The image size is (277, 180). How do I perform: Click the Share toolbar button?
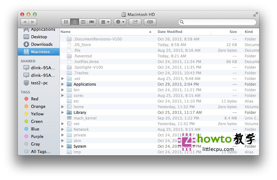[x=135, y=22]
